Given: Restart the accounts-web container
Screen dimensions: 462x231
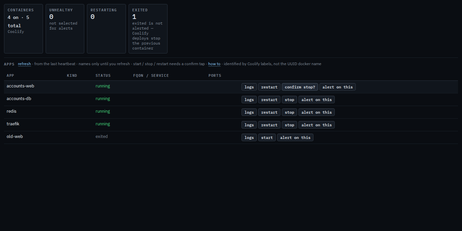Looking at the screenshot, I should tap(269, 87).
